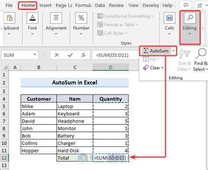Click the Quantity header cell
The image size is (208, 170).
[x=111, y=99]
